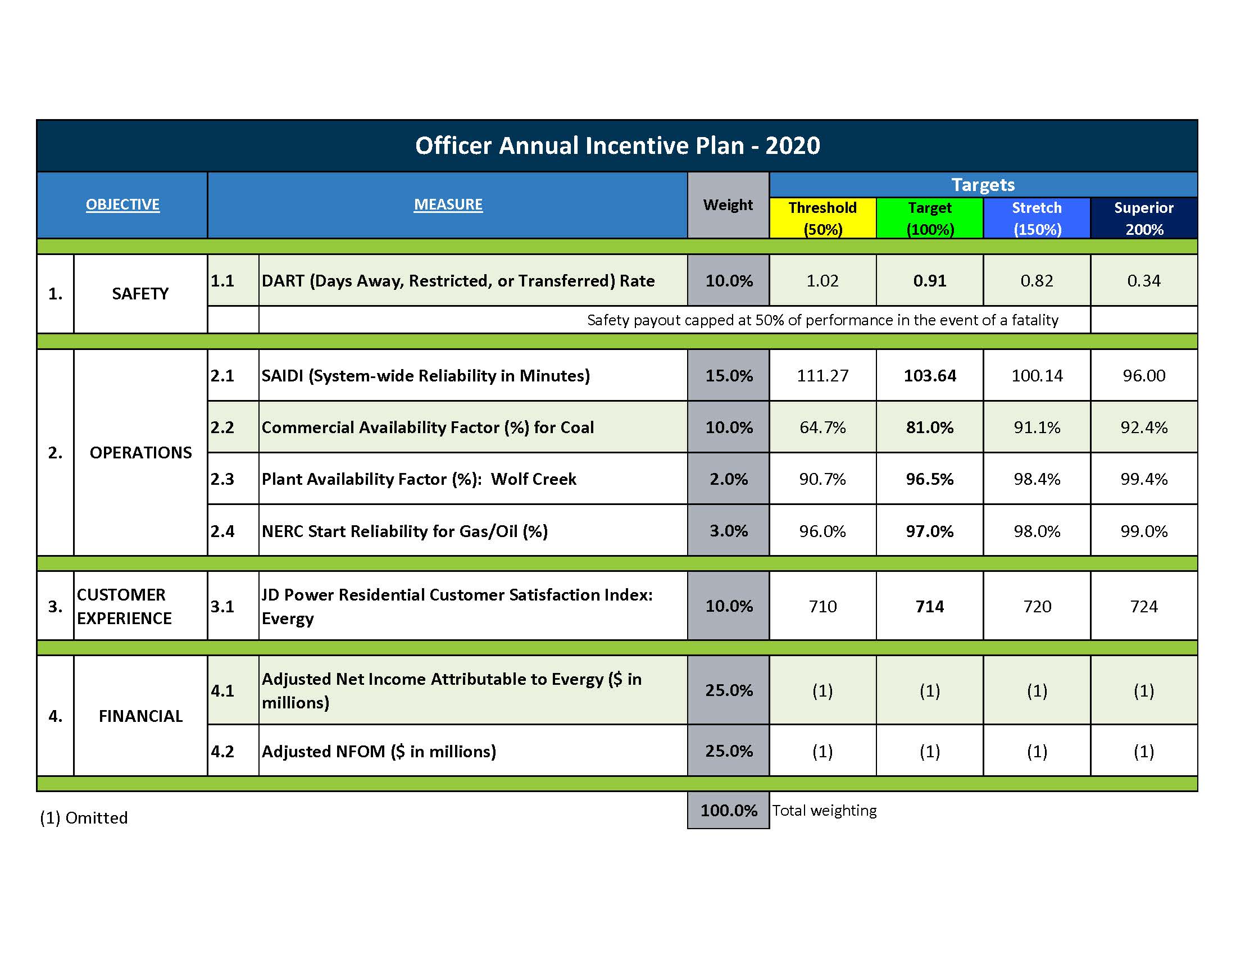Select Wolf Creek weight 2.0%
The image size is (1236, 955).
coord(728,479)
